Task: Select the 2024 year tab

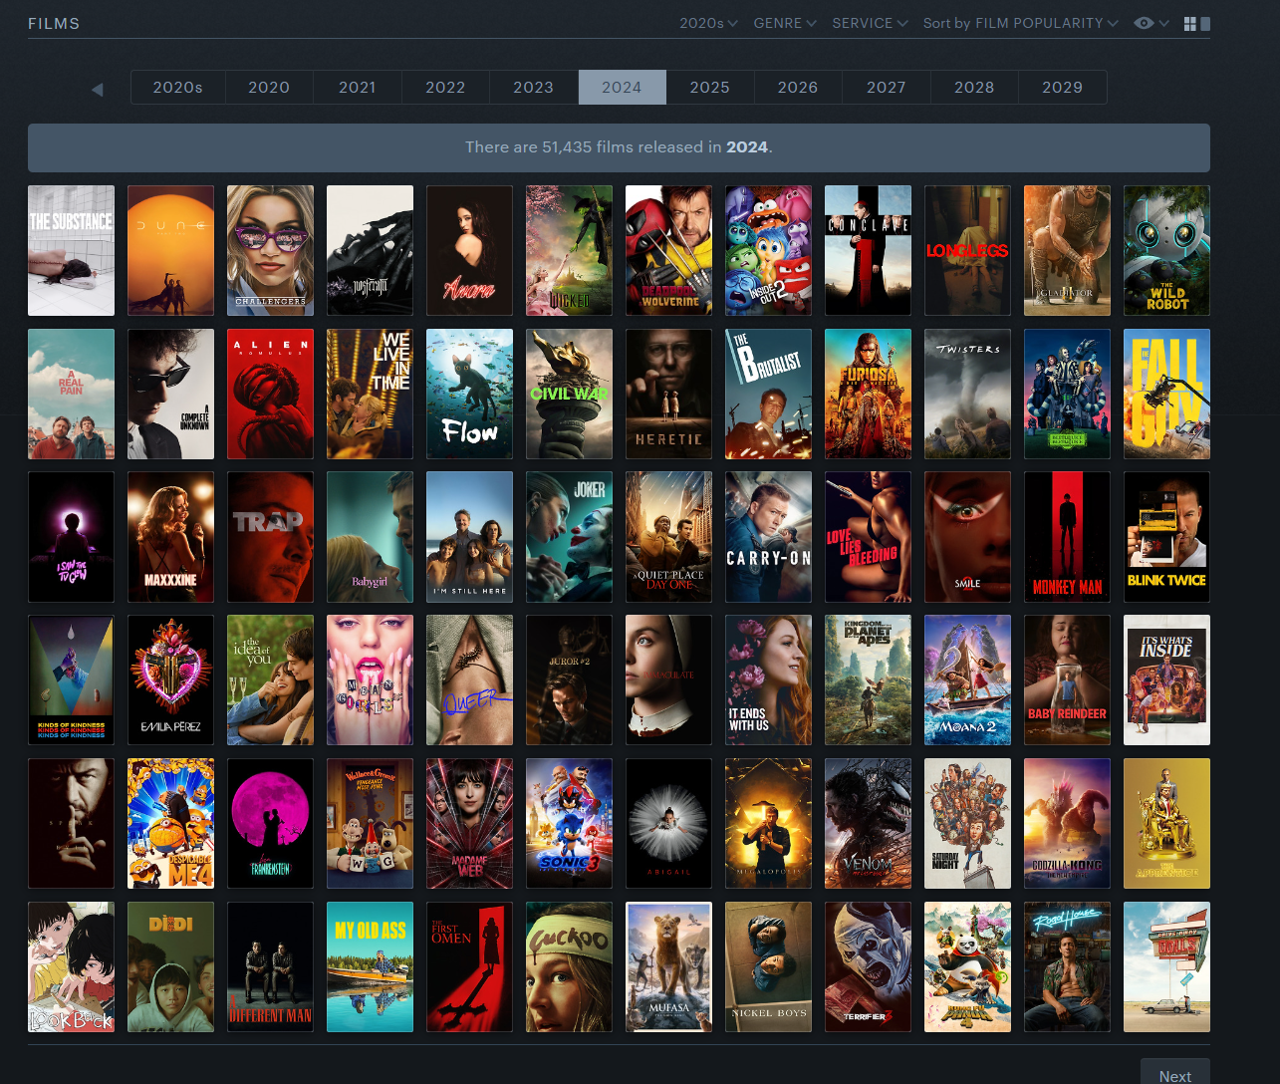Action: click(x=622, y=88)
